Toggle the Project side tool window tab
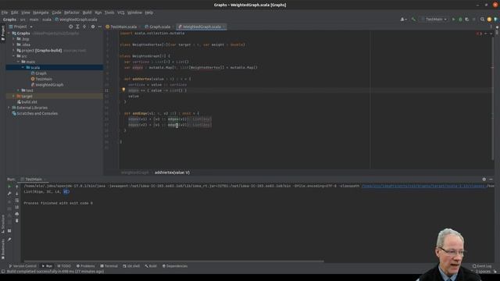The width and height of the screenshot is (500, 281). tap(3, 33)
